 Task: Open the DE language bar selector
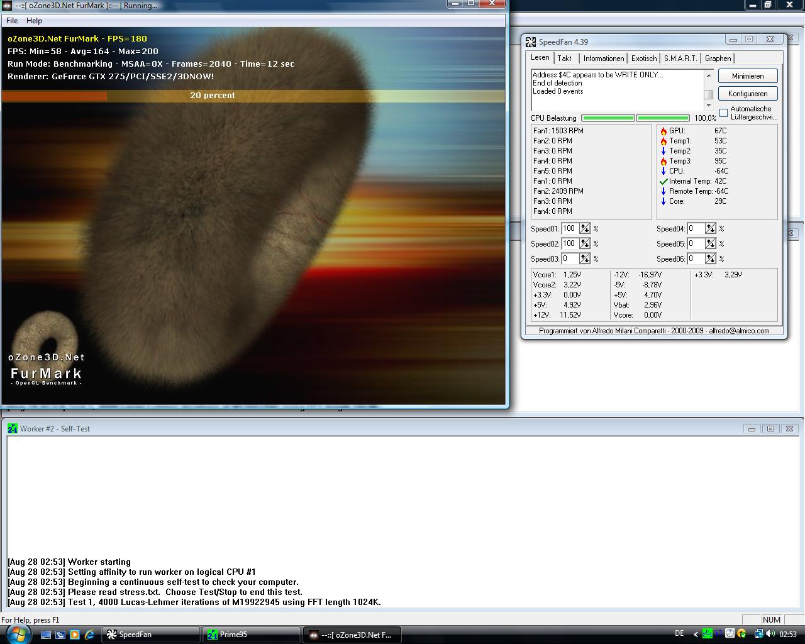679,634
